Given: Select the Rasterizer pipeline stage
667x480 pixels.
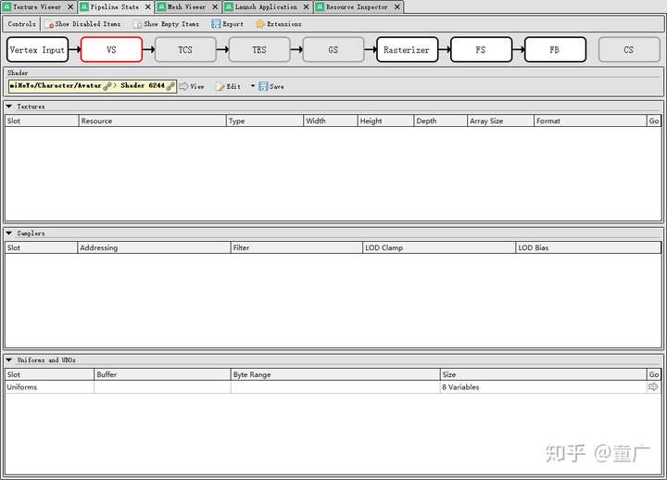Looking at the screenshot, I should (x=407, y=50).
